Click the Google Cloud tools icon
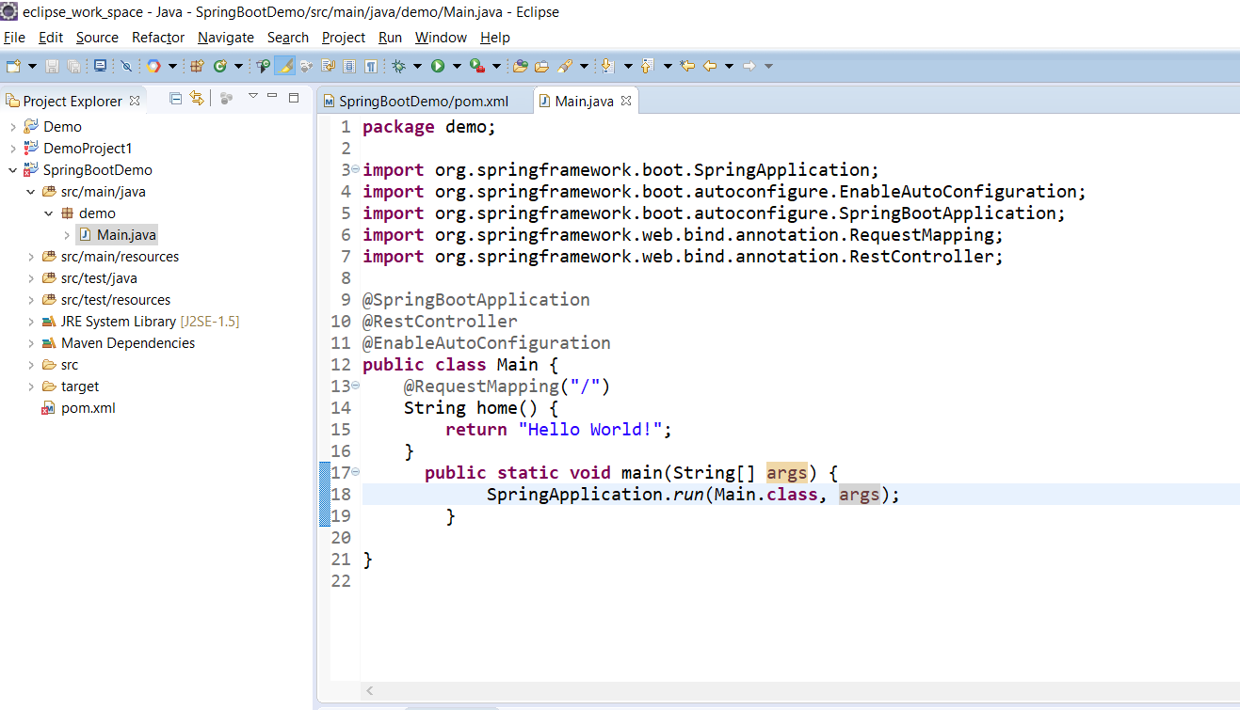The height and width of the screenshot is (710, 1240). [x=153, y=66]
